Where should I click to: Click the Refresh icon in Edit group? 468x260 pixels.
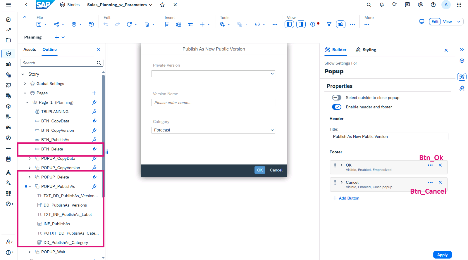[129, 24]
